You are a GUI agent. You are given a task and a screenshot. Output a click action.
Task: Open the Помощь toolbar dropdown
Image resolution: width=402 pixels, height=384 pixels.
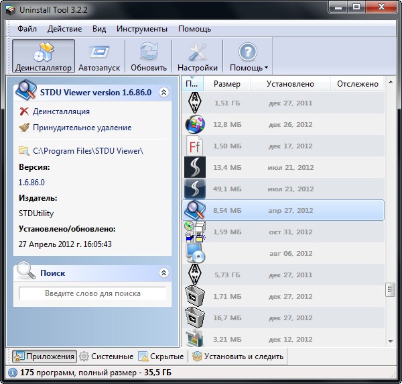coord(249,56)
